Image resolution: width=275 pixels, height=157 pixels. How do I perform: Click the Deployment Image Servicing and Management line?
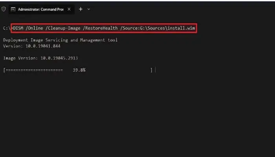[x=60, y=40]
